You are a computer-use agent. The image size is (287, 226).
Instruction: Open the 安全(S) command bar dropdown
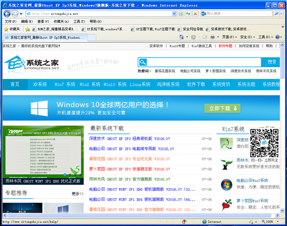(x=247, y=37)
